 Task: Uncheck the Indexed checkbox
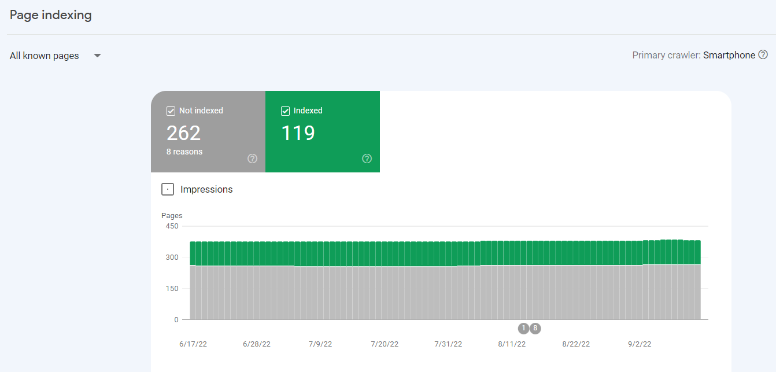coord(286,111)
